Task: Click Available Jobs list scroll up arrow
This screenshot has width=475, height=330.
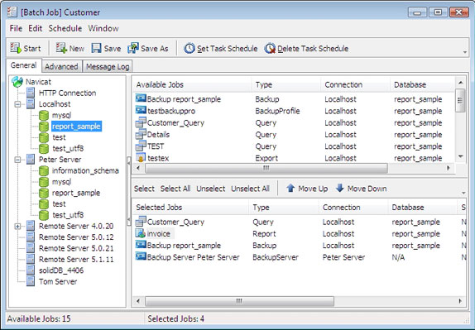Action: (x=460, y=83)
